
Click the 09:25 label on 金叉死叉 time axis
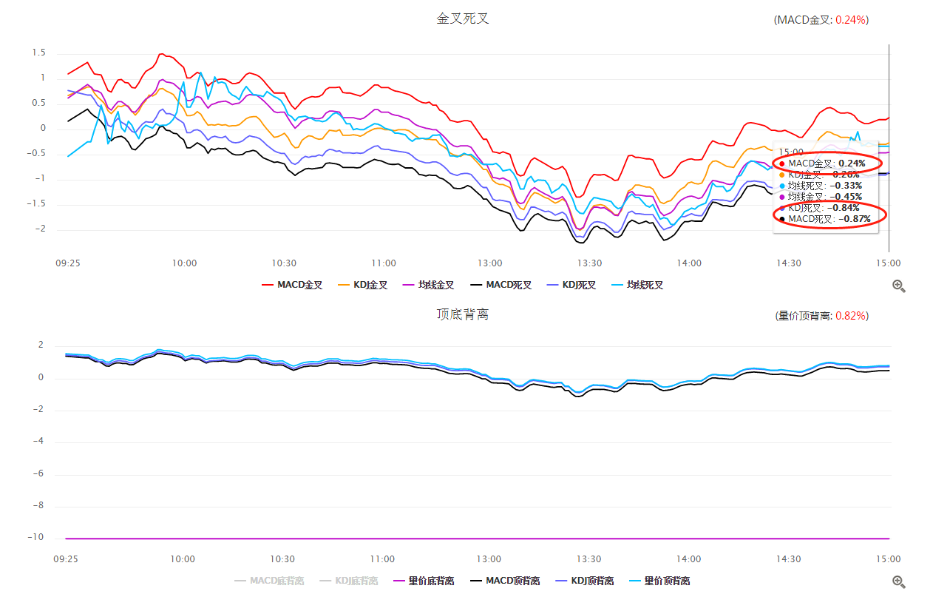point(68,263)
